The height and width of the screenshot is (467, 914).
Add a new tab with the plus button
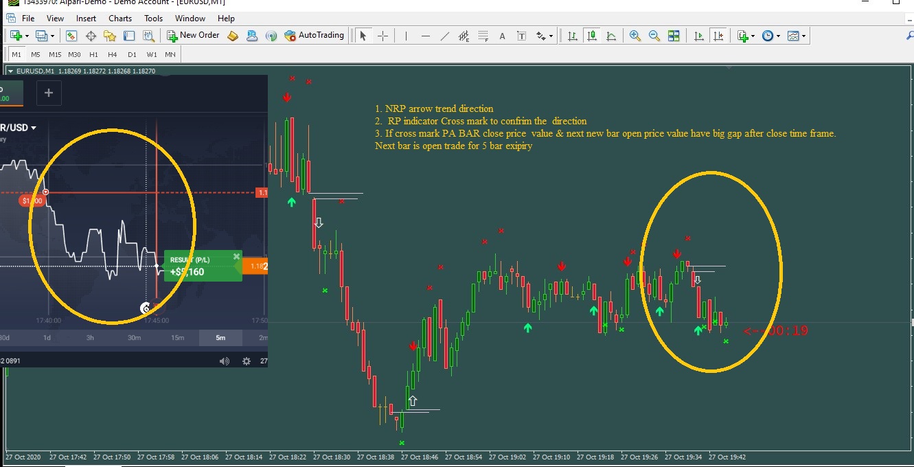click(x=48, y=93)
